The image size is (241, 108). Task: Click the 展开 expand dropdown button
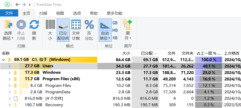coord(128,30)
